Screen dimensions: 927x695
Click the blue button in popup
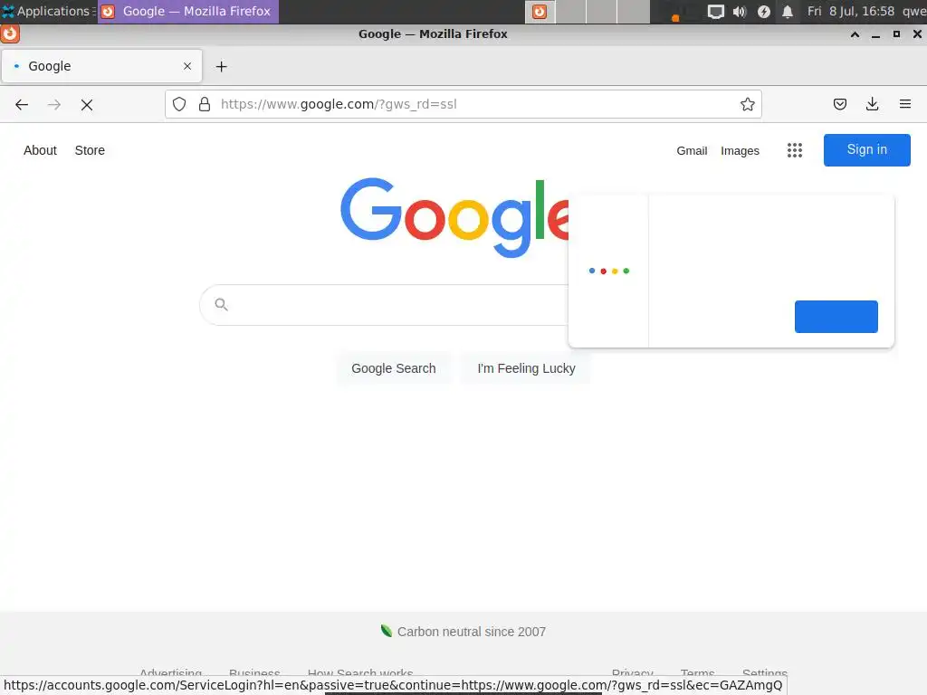(x=836, y=317)
